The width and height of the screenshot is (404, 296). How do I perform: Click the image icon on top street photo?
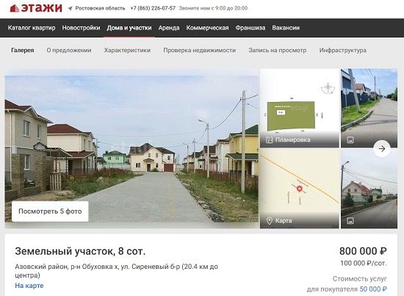click(350, 140)
